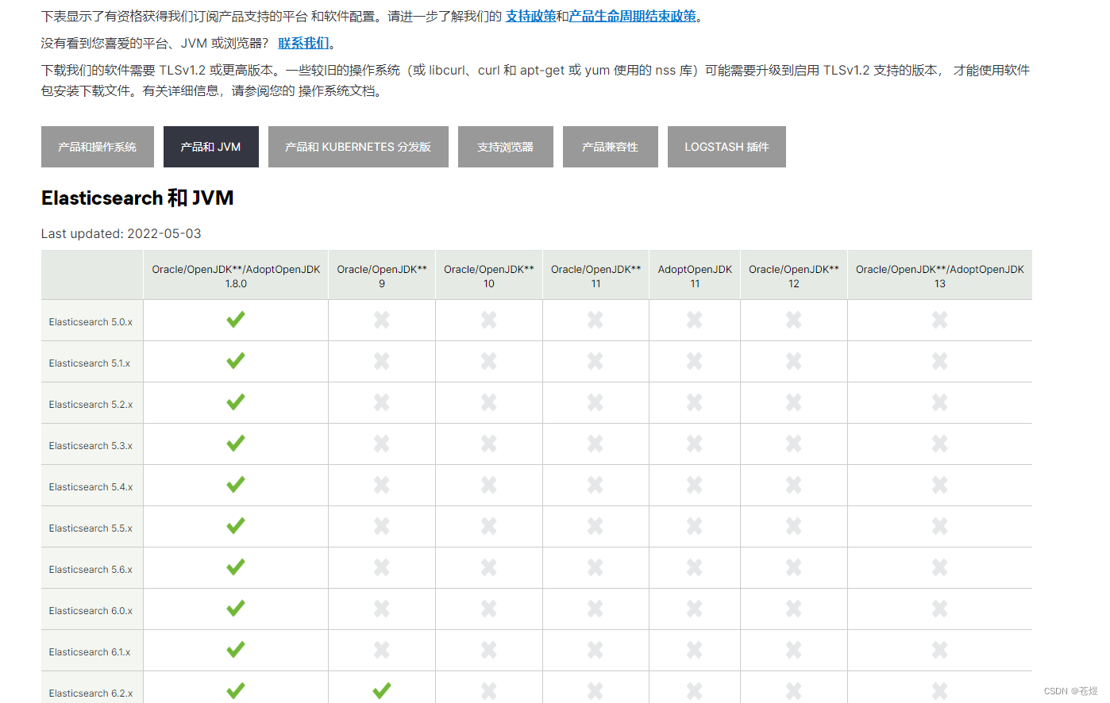Switch to LOGSTASH 插件 tab

pyautogui.click(x=727, y=147)
